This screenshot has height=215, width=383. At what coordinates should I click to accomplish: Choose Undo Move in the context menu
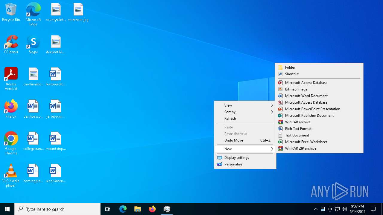click(245, 140)
